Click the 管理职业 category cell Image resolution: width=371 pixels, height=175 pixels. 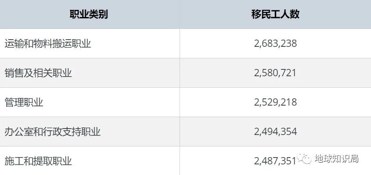click(x=24, y=102)
